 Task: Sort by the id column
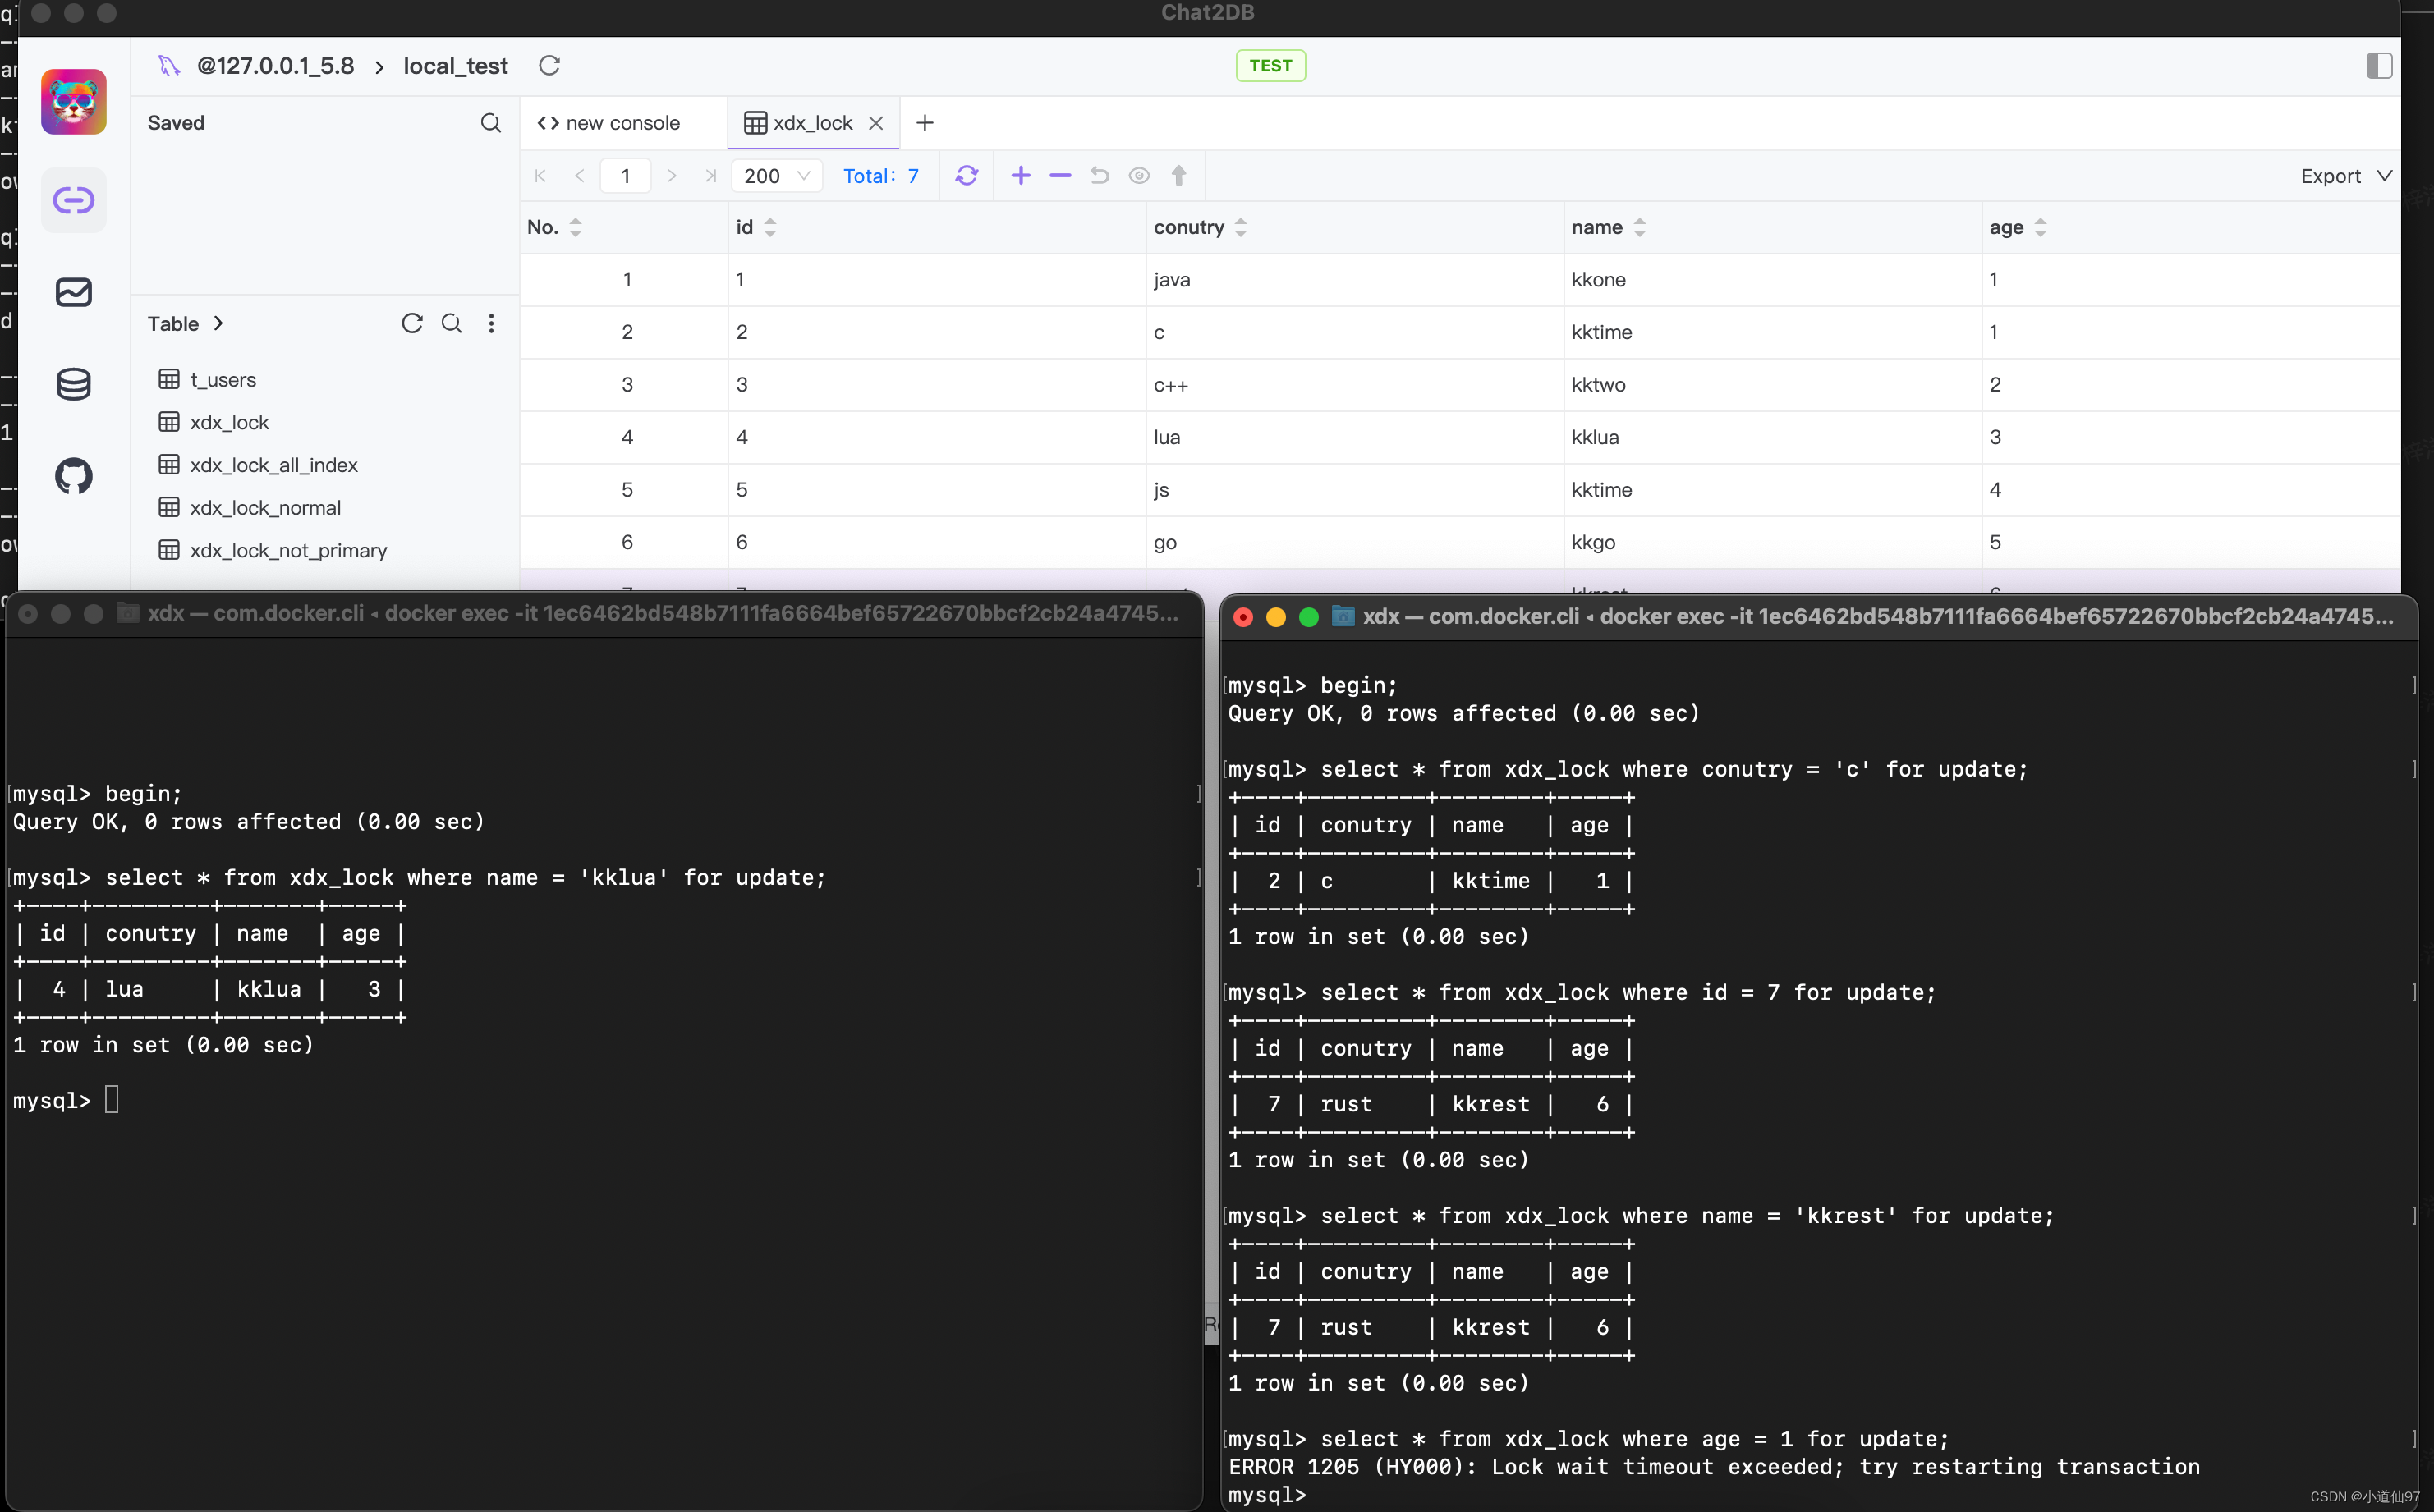(x=770, y=227)
